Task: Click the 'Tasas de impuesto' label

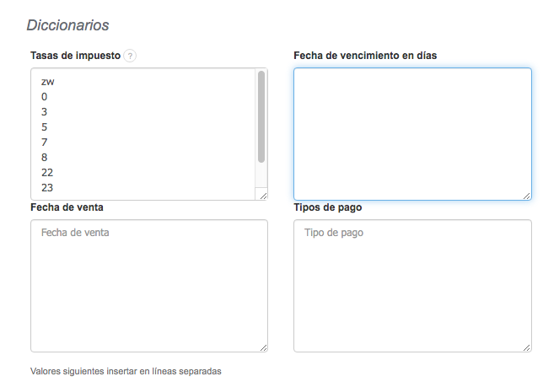Action: 76,56
